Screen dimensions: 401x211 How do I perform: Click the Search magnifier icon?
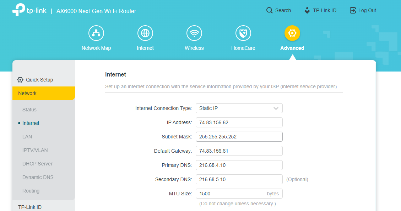pos(269,11)
